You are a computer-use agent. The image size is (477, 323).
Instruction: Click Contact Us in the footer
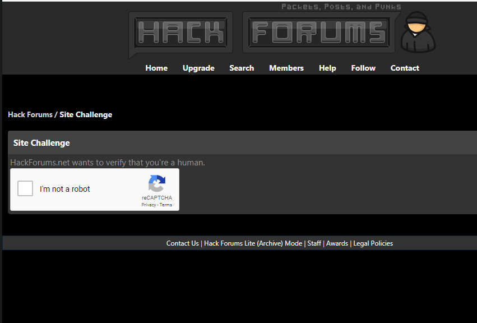(182, 243)
